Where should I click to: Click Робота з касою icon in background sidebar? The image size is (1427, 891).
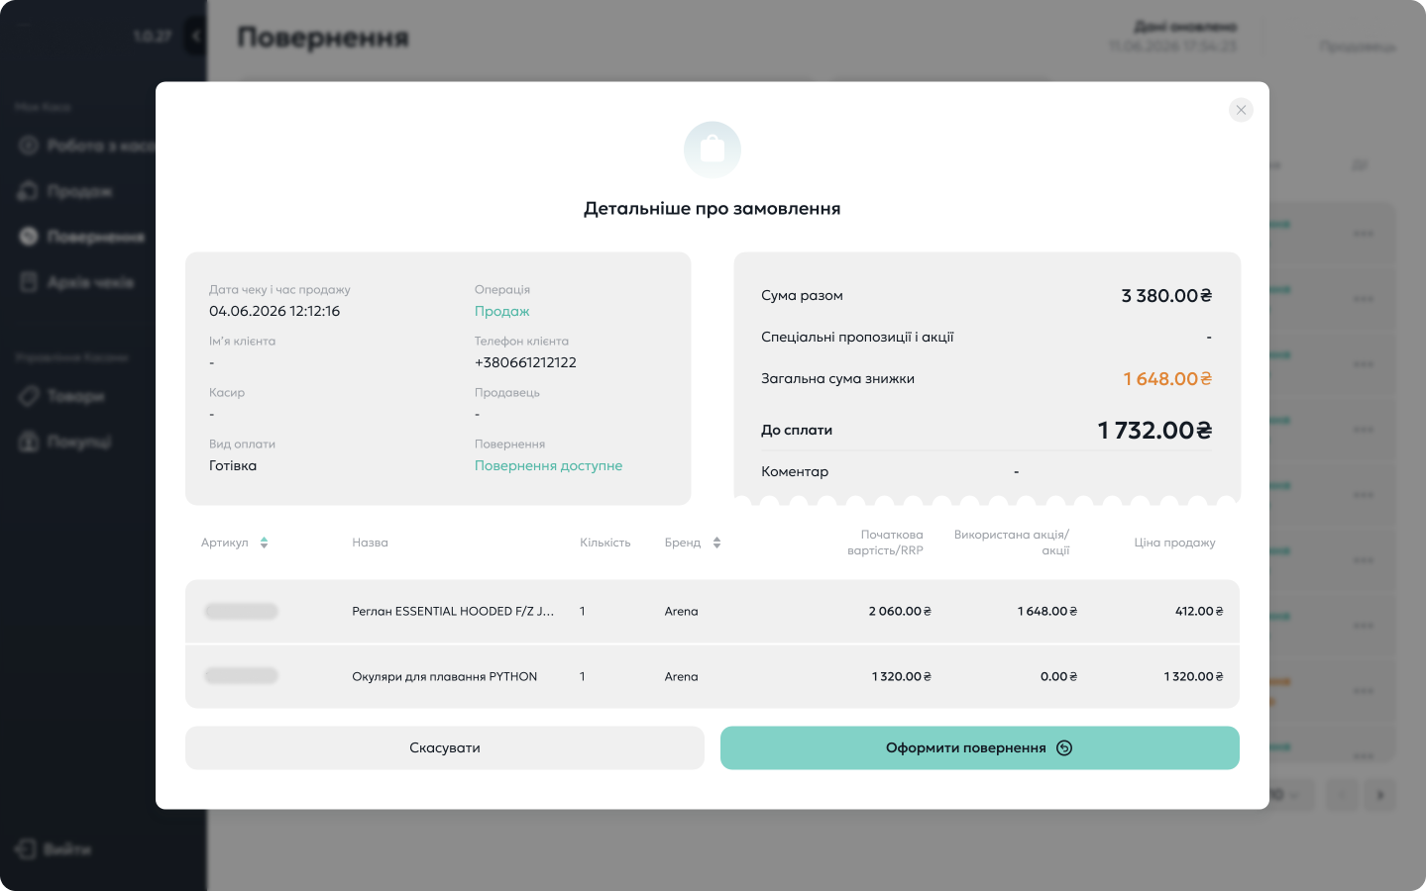point(30,146)
